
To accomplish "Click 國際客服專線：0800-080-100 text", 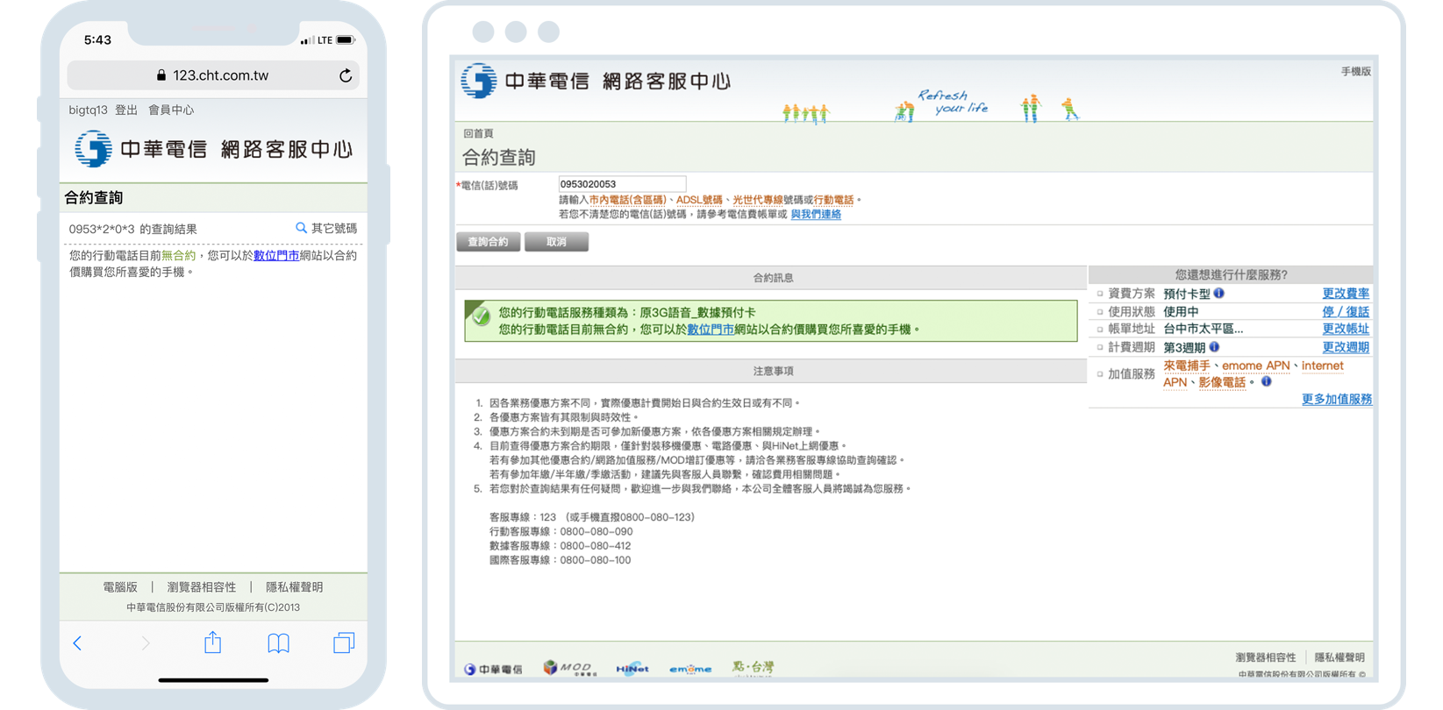I will (x=560, y=560).
